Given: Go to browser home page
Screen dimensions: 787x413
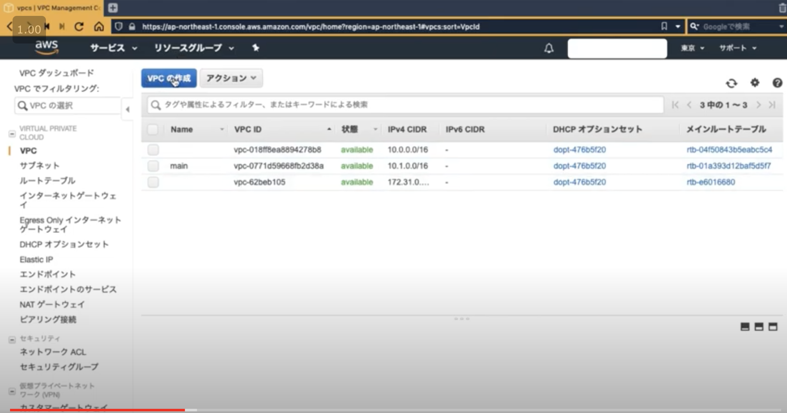Looking at the screenshot, I should tap(99, 27).
